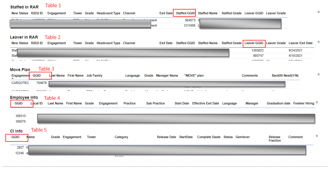The image size is (336, 173).
Task: Select cell value 564573
Action: [x=190, y=20]
